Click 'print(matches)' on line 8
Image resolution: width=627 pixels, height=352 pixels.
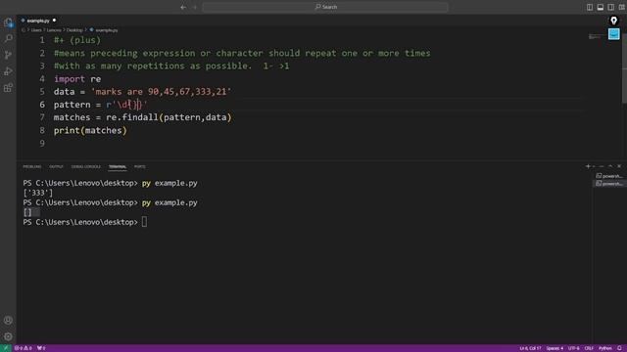point(90,130)
